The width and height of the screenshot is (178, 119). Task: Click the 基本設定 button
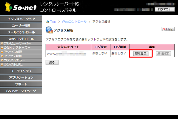point(141,53)
